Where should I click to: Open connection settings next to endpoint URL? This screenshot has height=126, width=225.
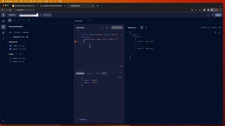click(40, 15)
